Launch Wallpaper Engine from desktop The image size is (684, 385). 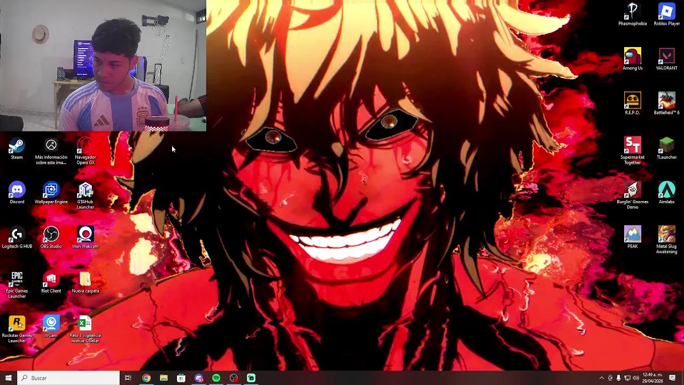click(51, 193)
